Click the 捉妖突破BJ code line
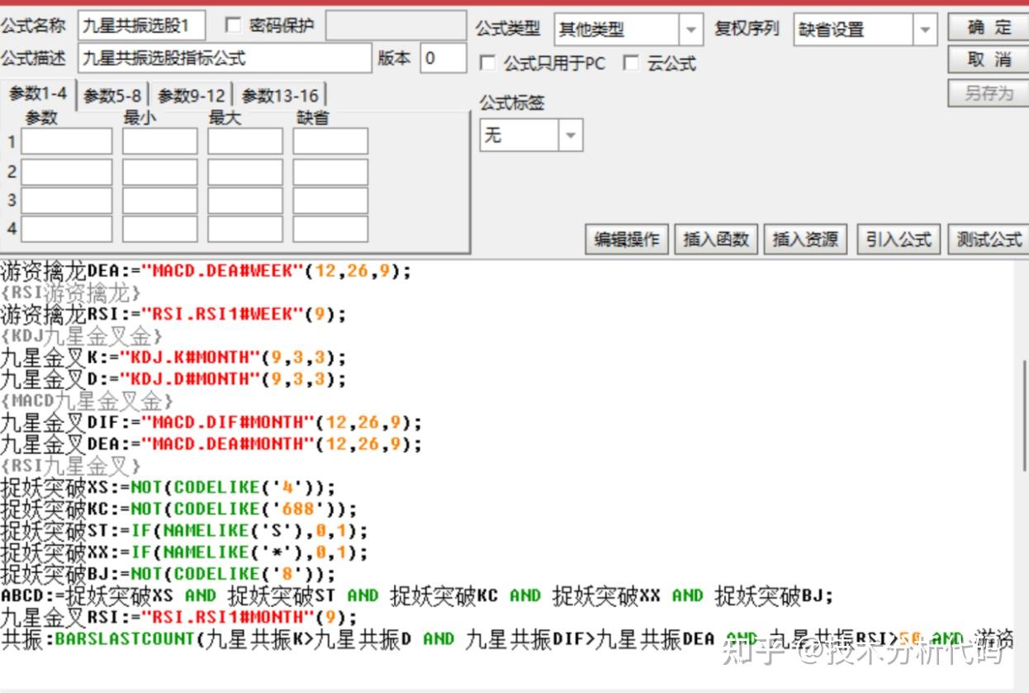Viewport: 1029px width, 693px height. coord(168,573)
